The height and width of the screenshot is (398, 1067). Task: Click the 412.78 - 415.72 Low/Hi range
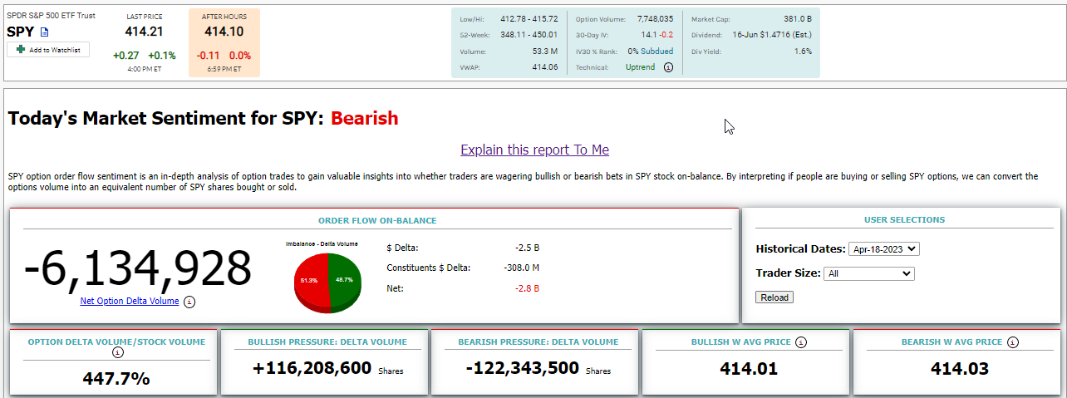529,18
